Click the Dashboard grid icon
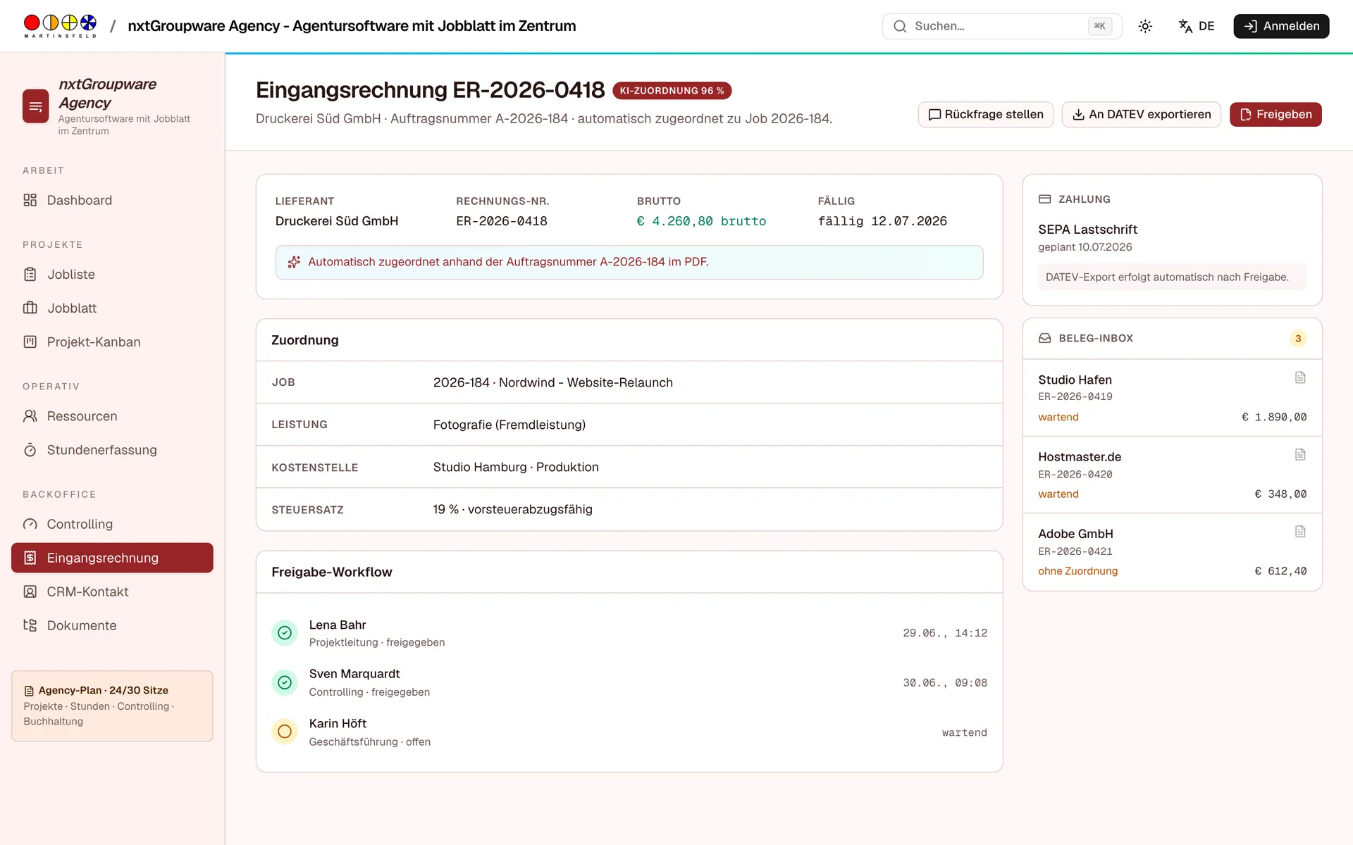The width and height of the screenshot is (1353, 845). 30,200
